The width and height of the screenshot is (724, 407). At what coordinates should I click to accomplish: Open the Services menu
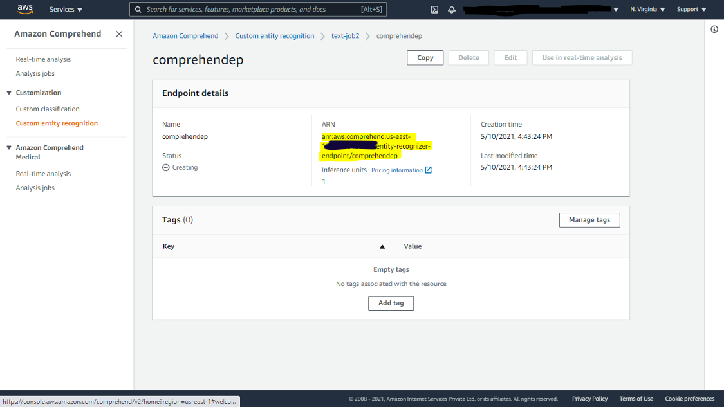pyautogui.click(x=65, y=9)
